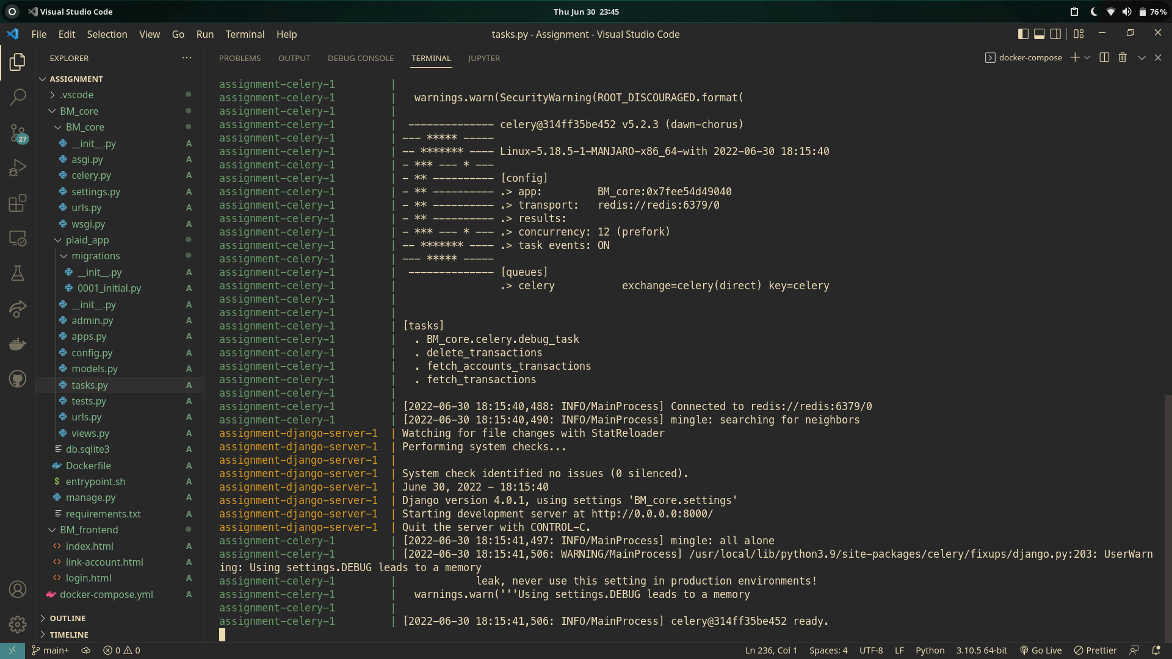The height and width of the screenshot is (659, 1172).
Task: Open the Search view in the activity bar
Action: [x=18, y=97]
